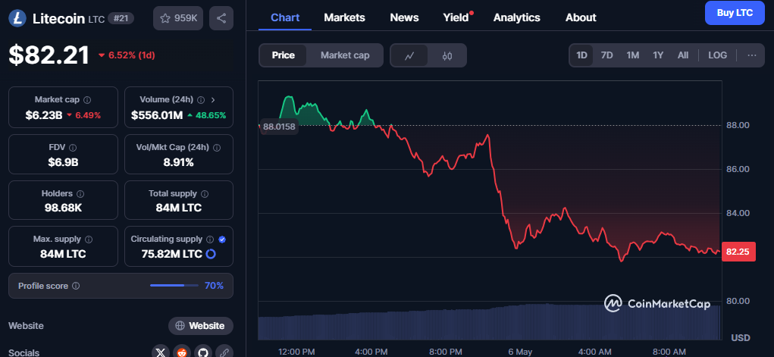Click the $556.01M volume value
The height and width of the screenshot is (357, 774).
click(x=157, y=115)
